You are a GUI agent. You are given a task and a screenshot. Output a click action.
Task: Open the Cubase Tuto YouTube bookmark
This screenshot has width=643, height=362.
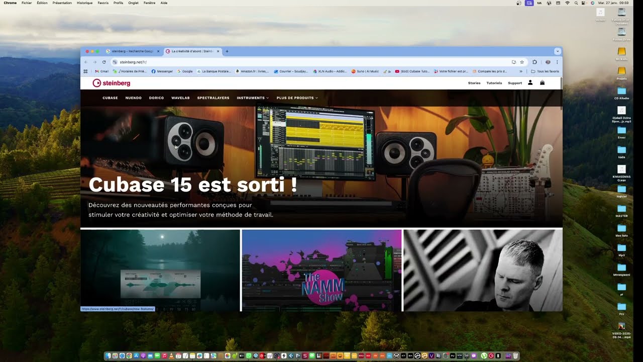pos(412,71)
